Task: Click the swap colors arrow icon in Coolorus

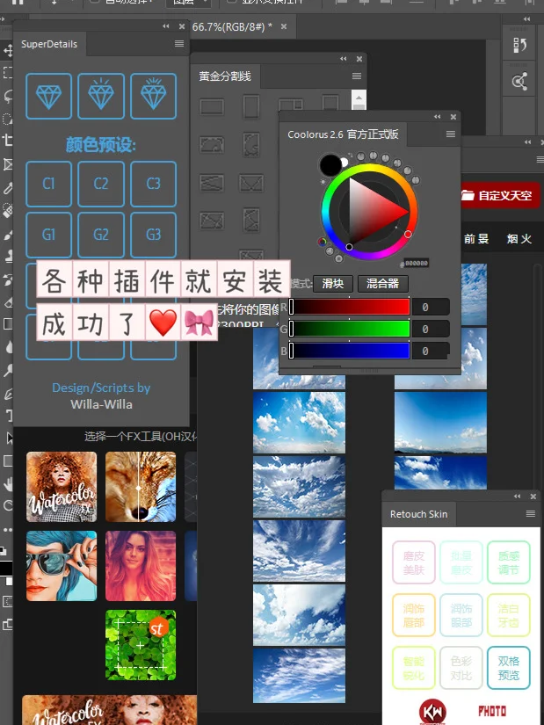Action: 350,155
